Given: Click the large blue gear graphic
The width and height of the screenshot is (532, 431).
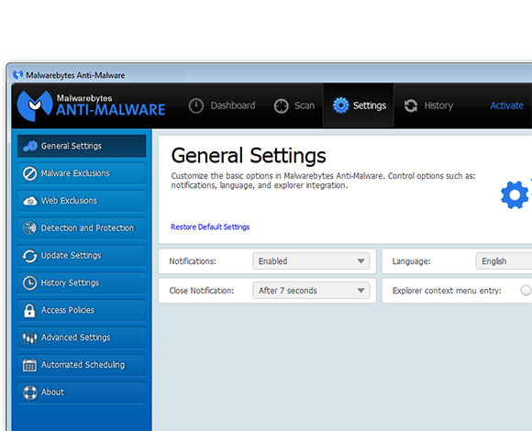Looking at the screenshot, I should click(x=515, y=194).
